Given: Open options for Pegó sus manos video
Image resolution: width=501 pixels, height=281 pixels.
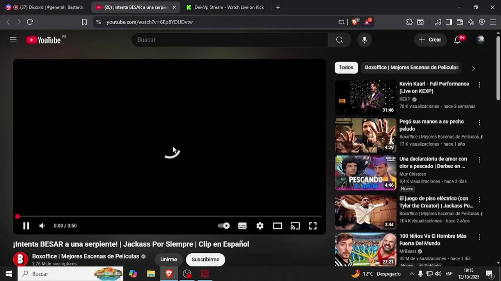Looking at the screenshot, I should pos(479,123).
